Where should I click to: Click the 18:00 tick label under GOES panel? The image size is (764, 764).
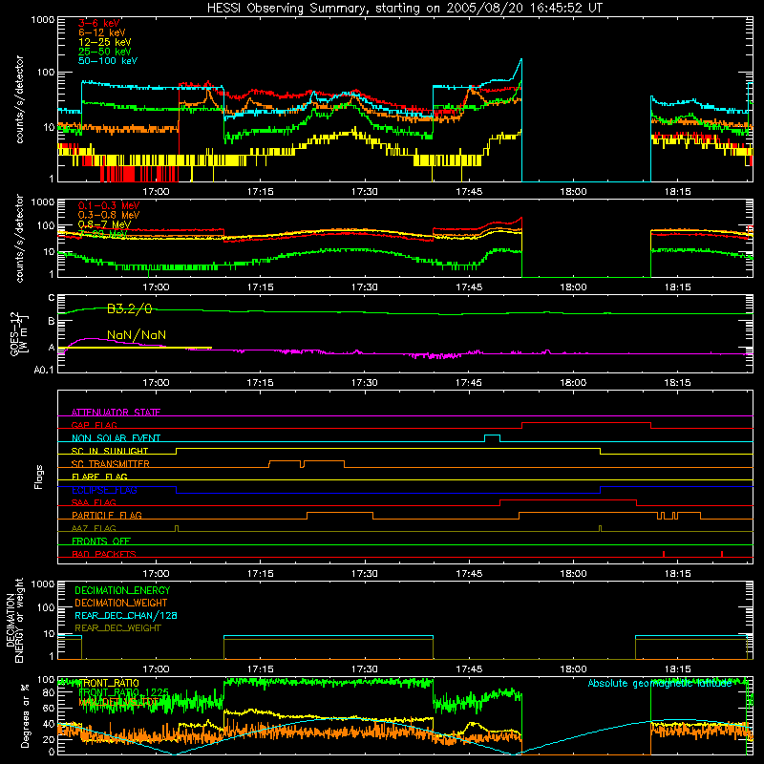click(573, 383)
